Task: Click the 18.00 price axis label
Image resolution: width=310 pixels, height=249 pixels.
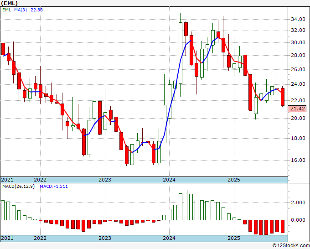Action: tap(298, 138)
